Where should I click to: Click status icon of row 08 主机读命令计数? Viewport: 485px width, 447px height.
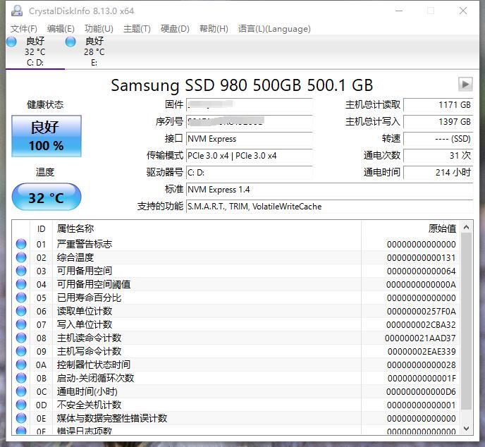point(21,338)
